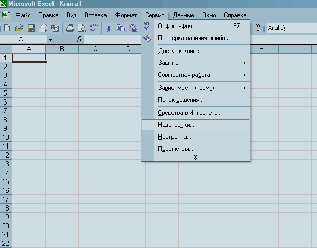
Task: Expand the Совместная работа submenu
Action: [x=245, y=75]
